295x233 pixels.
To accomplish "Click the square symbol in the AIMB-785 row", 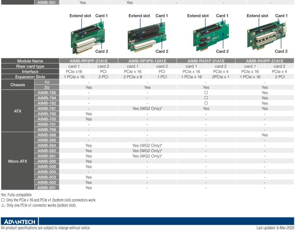I will coord(206,92).
